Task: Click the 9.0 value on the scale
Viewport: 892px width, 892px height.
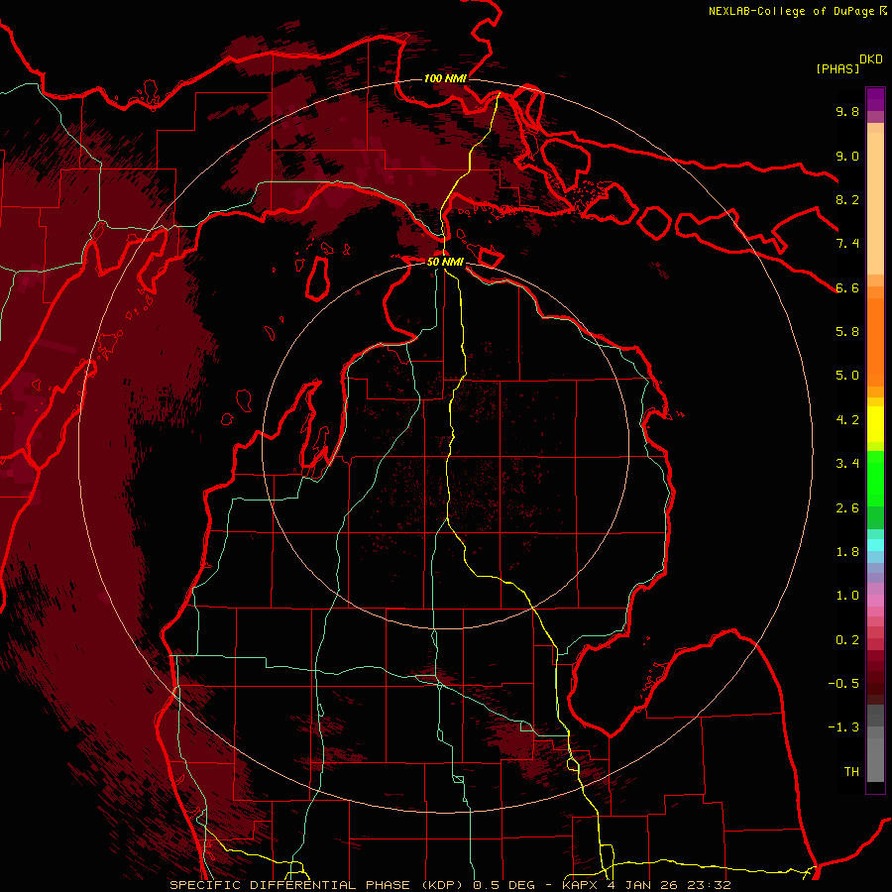Action: pos(847,156)
